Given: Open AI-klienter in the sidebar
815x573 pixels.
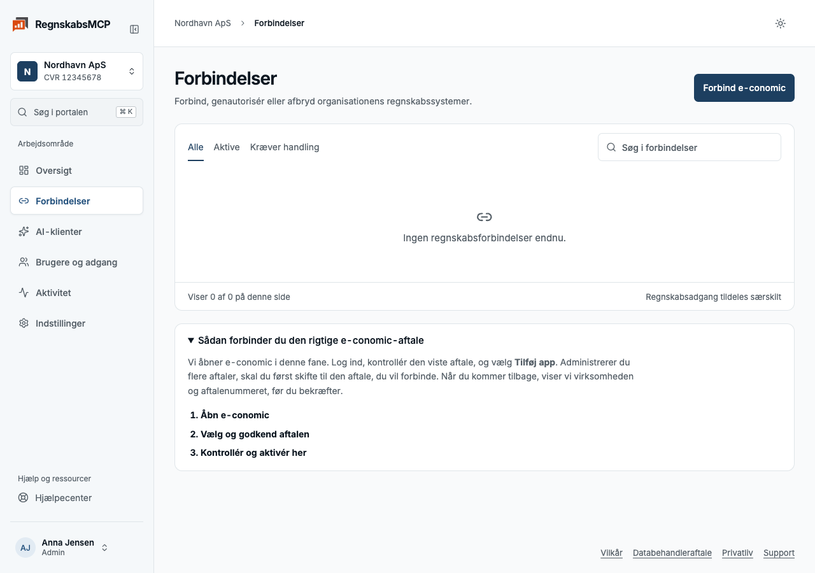Looking at the screenshot, I should (76, 232).
